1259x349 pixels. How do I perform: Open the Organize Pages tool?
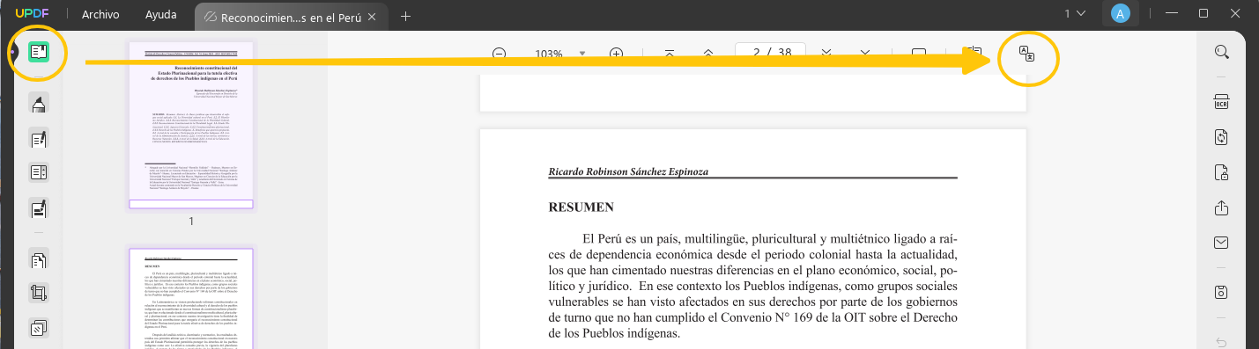tap(39, 260)
